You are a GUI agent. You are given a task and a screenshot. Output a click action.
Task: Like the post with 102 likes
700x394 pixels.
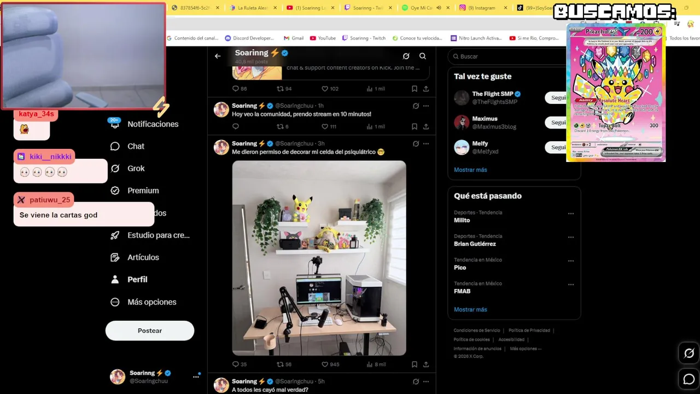[x=330, y=89]
